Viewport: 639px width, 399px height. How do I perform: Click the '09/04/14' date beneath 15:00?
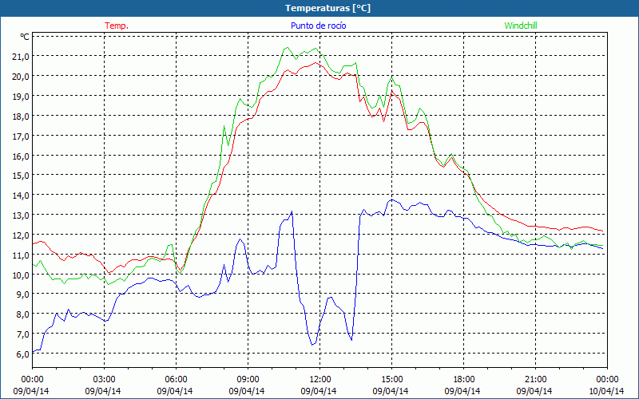click(x=391, y=391)
